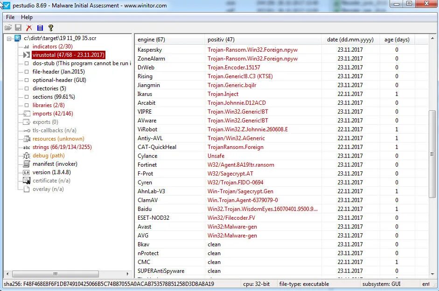
Task: Select the strings (66/19/134/3255) tree item
Action: pos(62,147)
